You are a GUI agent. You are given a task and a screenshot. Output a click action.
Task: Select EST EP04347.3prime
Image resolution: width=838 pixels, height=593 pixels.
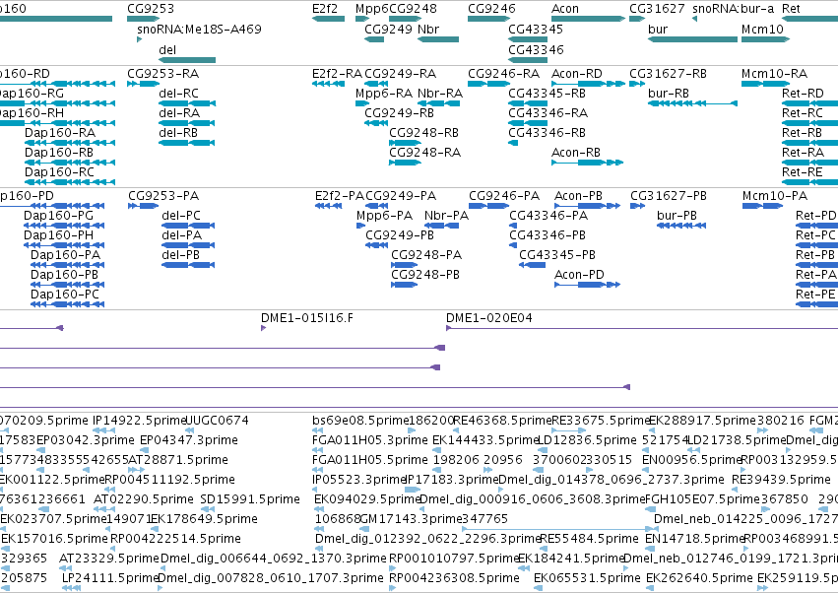point(189,440)
